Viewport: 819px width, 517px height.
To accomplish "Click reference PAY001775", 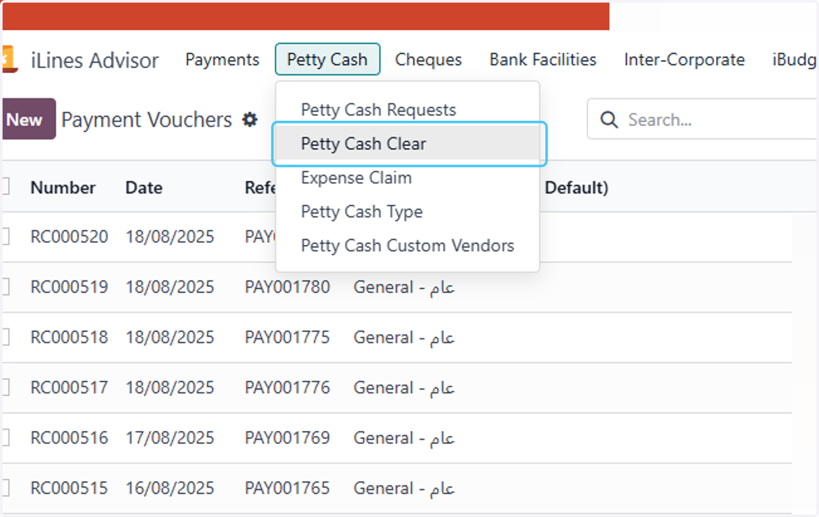I will click(287, 338).
